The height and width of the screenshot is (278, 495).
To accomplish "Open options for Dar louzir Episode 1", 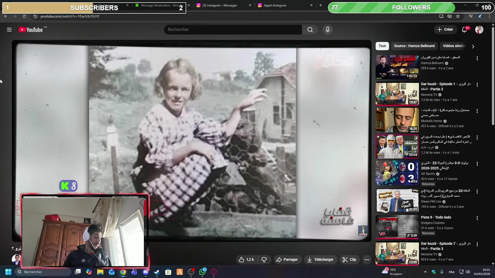I will [477, 85].
